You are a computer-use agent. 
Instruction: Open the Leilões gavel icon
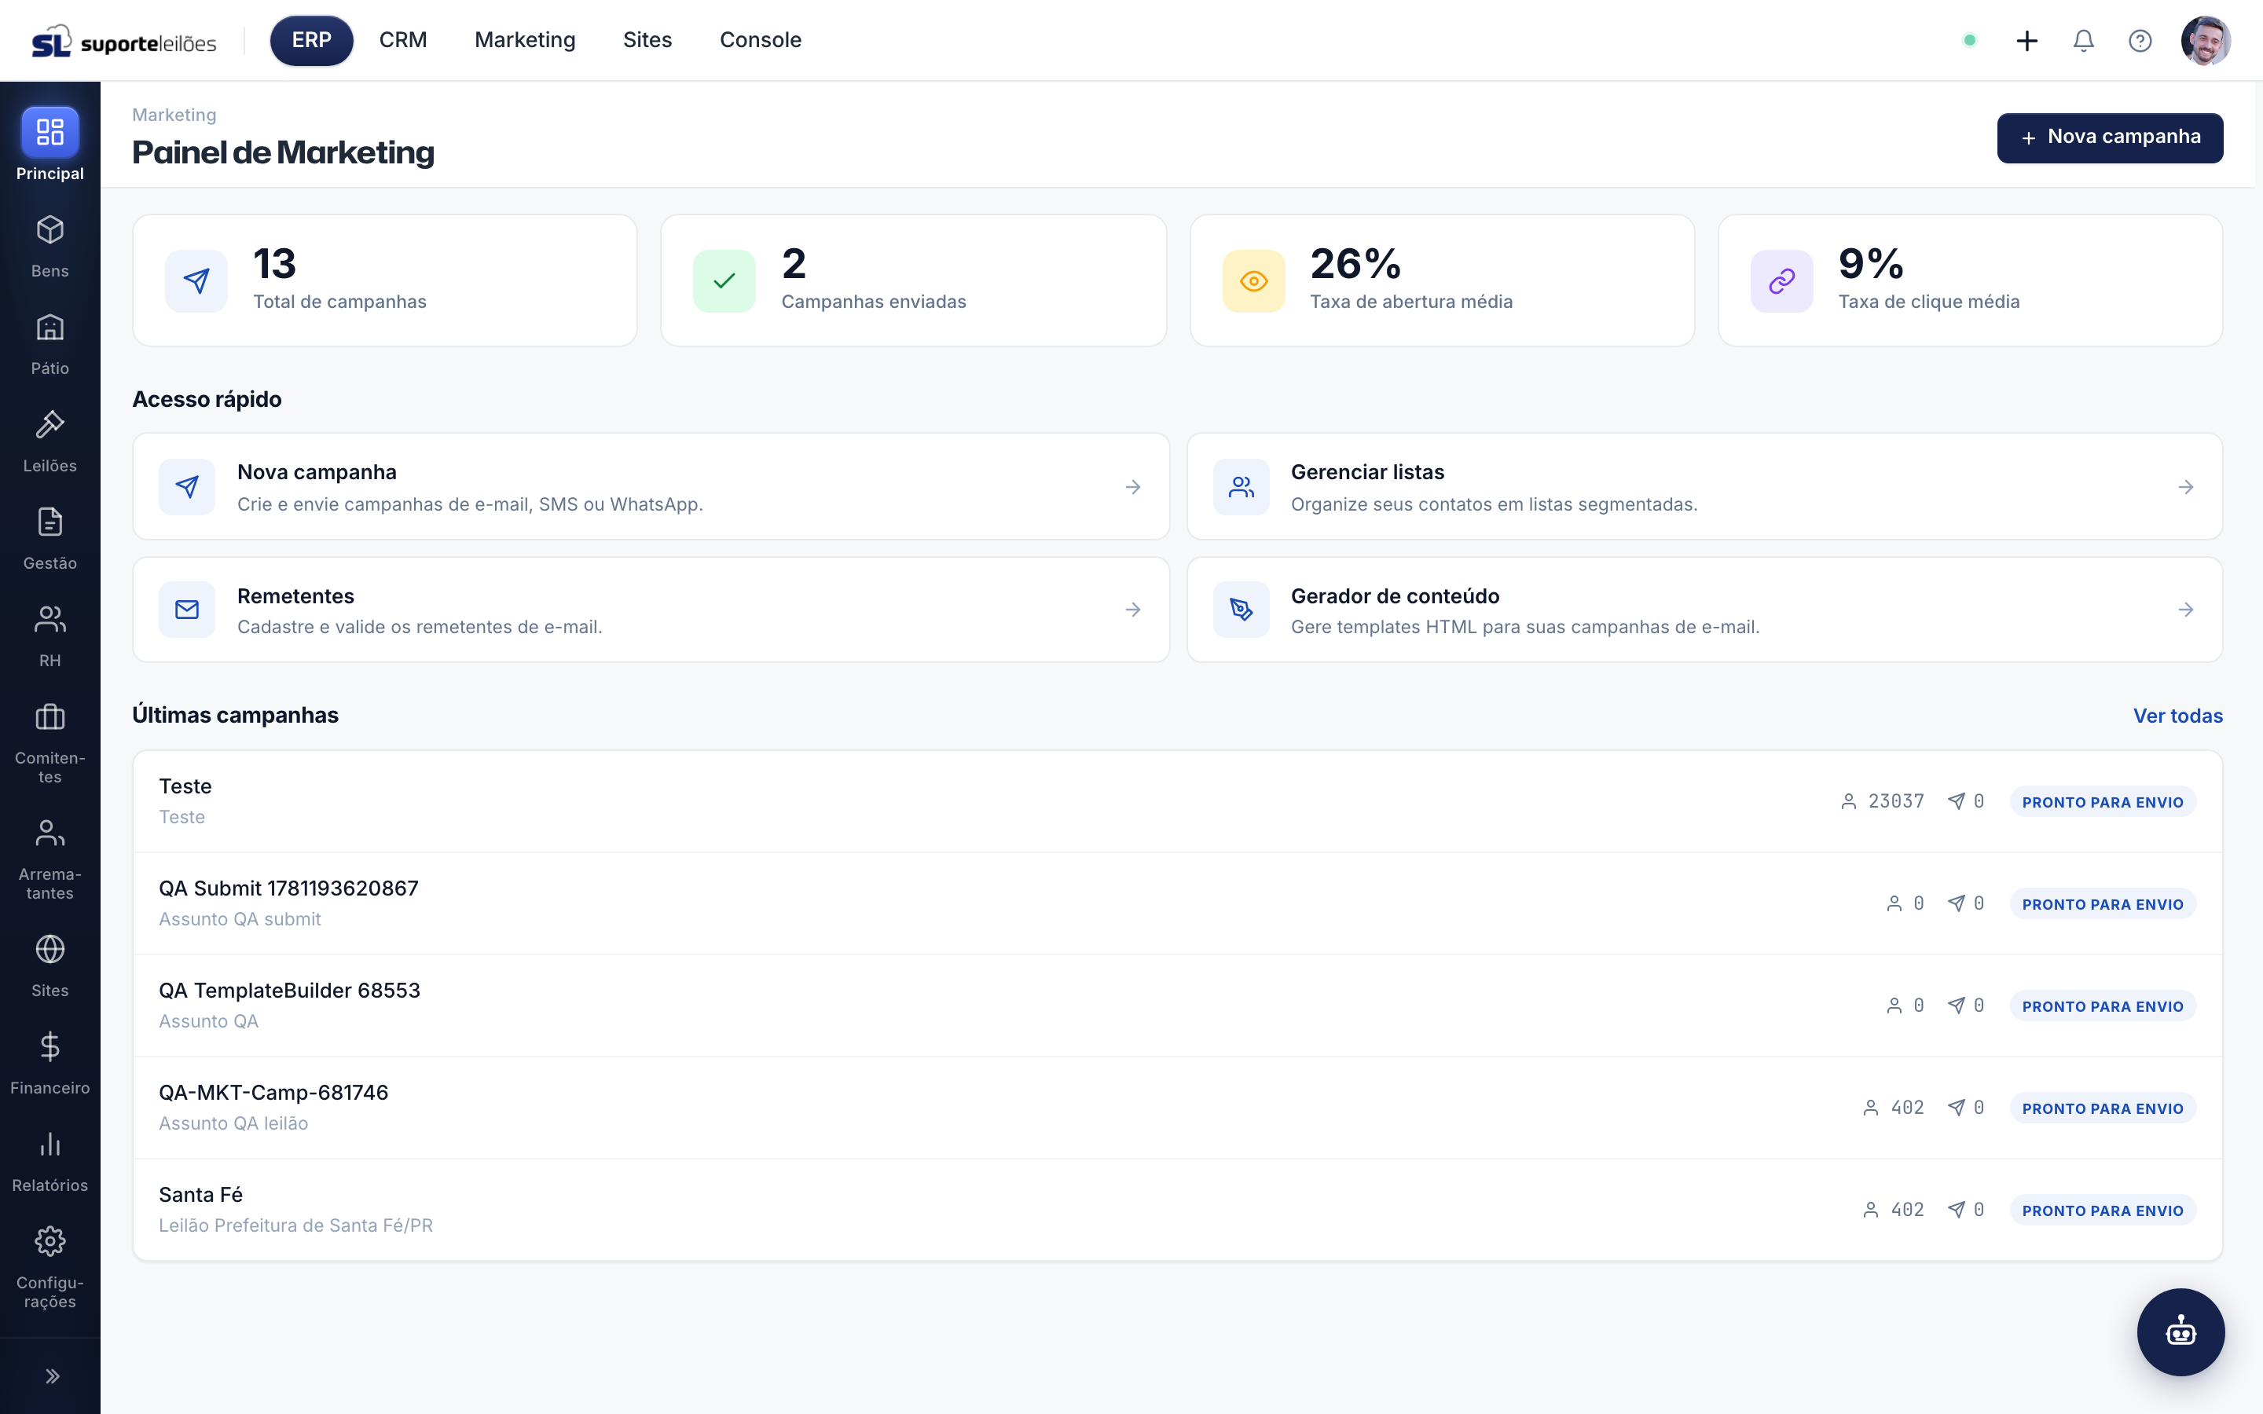pyautogui.click(x=50, y=424)
